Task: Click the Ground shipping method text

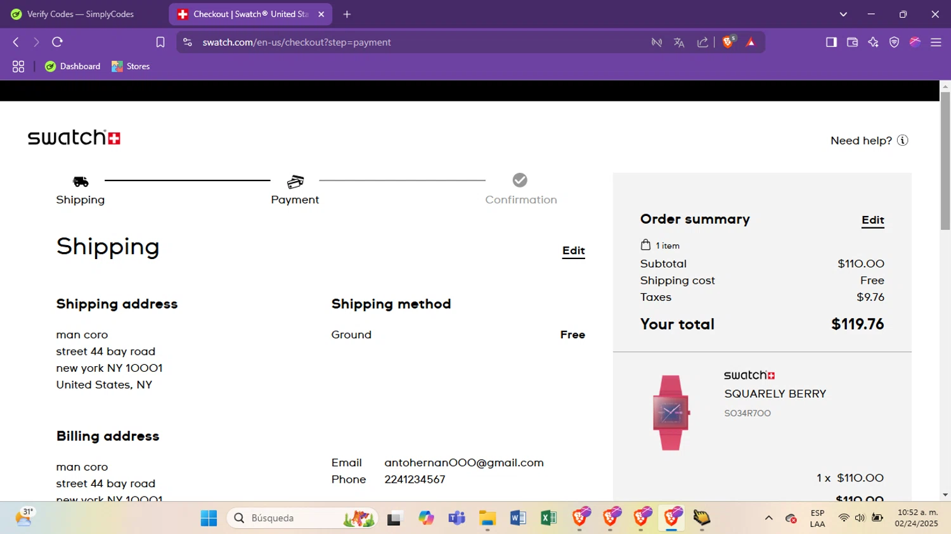Action: 351,334
